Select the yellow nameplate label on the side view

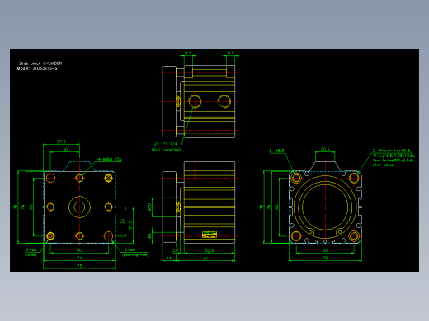click(x=210, y=234)
